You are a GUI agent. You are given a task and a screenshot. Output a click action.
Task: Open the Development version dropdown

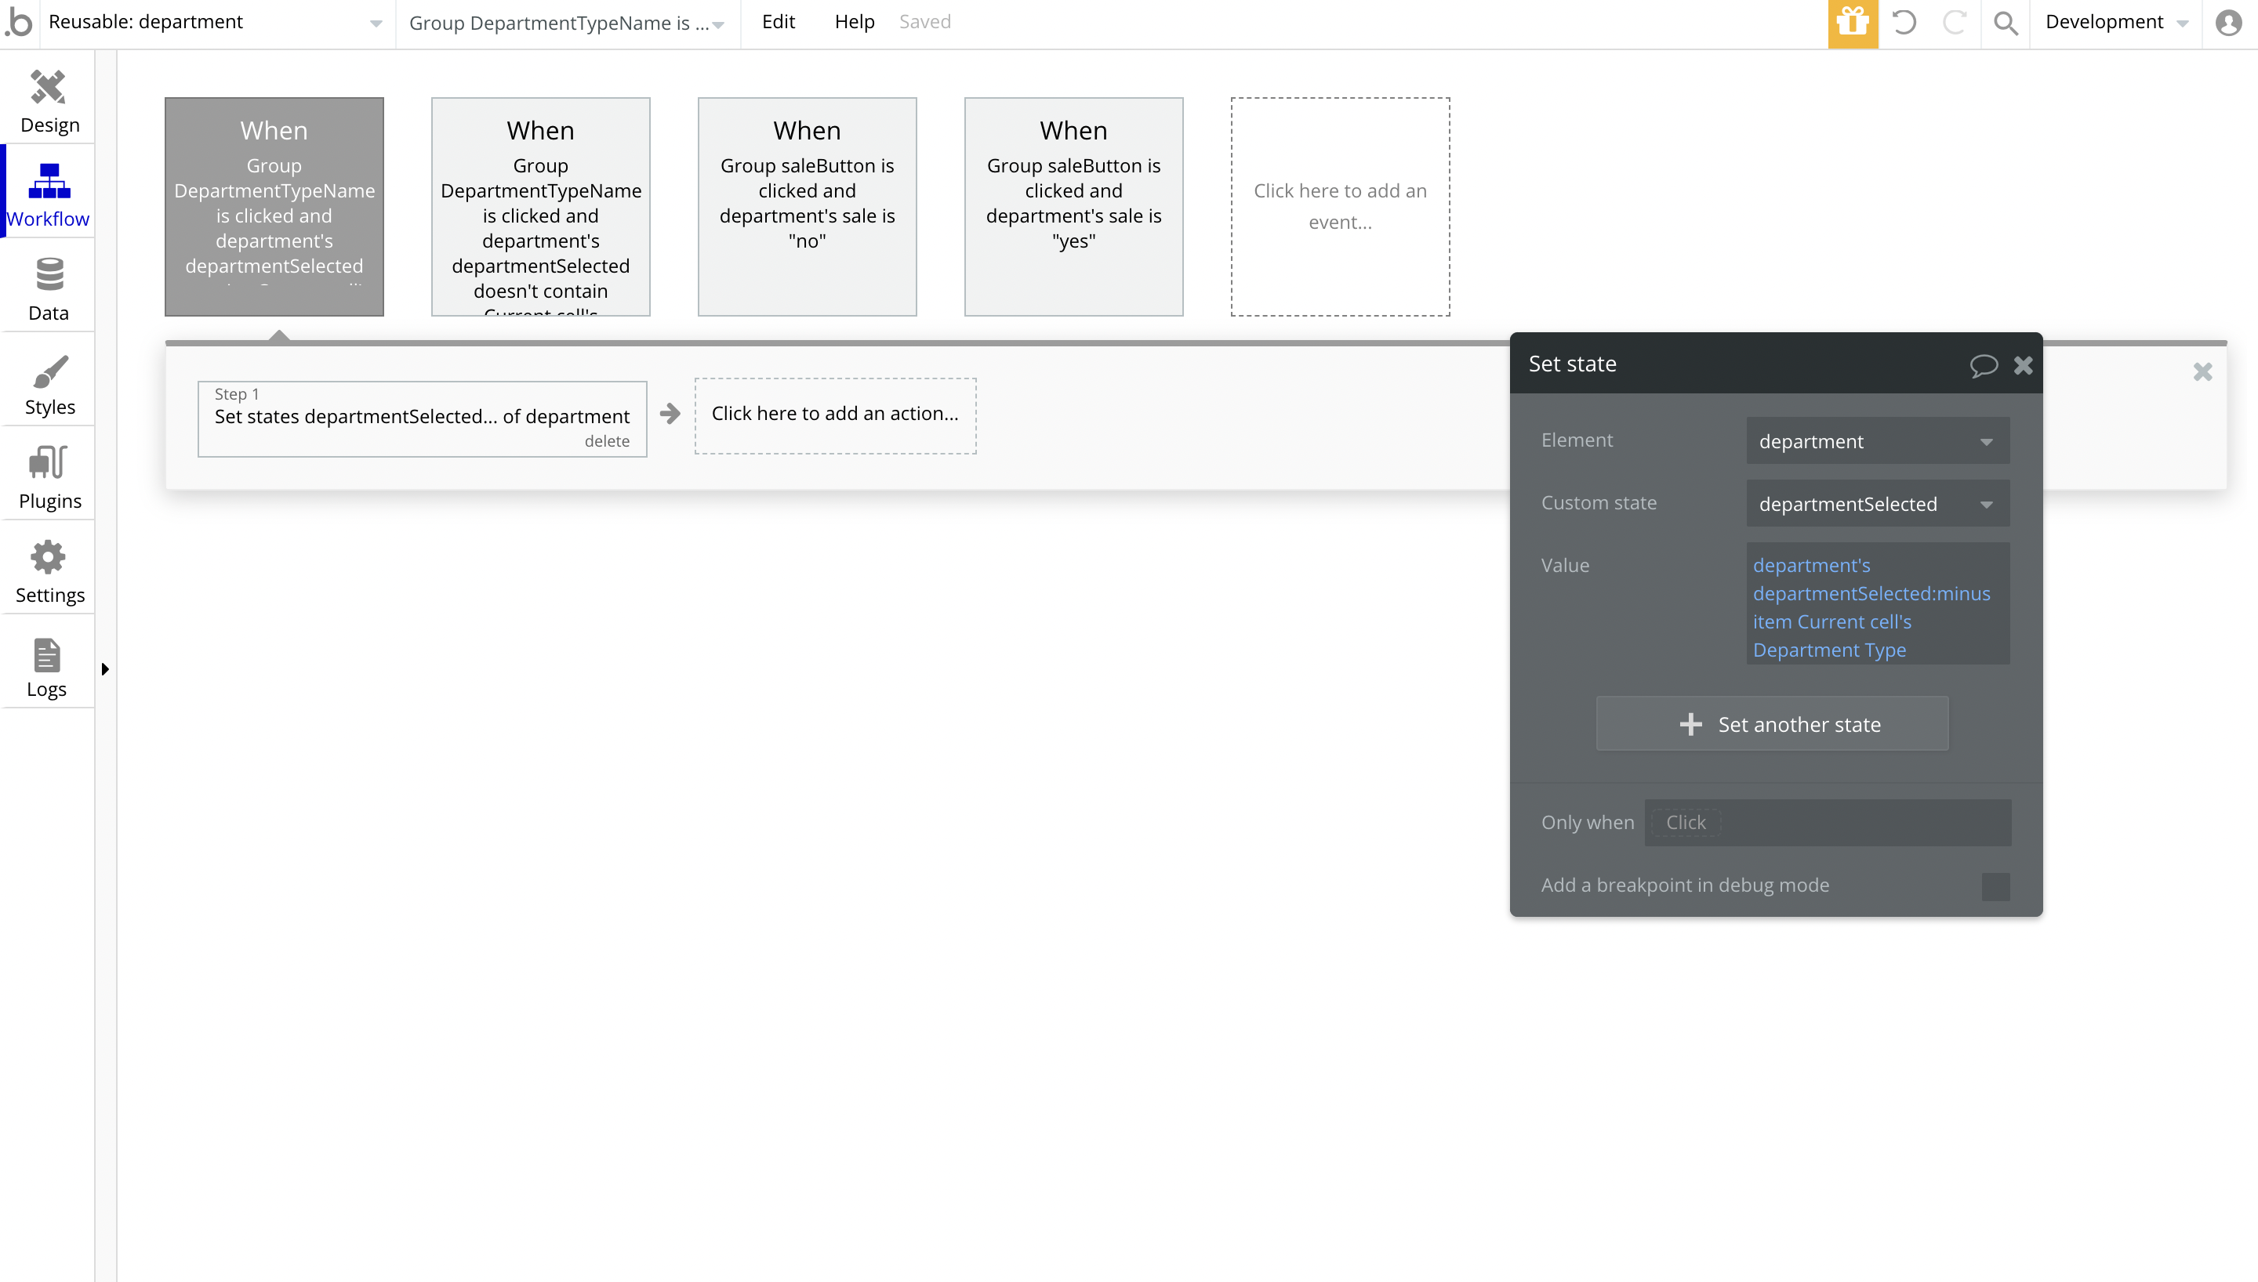click(2115, 23)
